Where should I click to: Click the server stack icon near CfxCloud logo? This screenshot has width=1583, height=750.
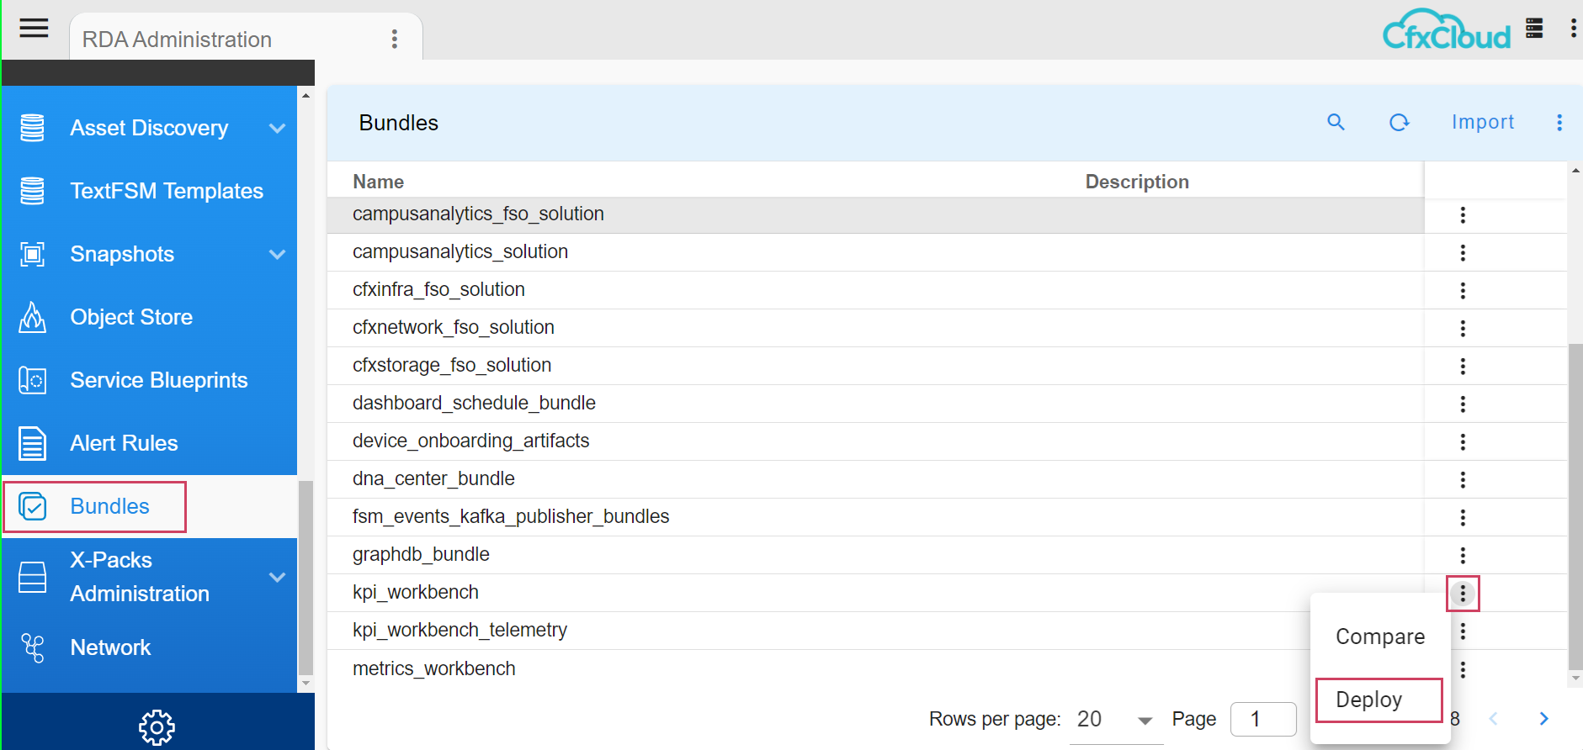pos(1534,29)
